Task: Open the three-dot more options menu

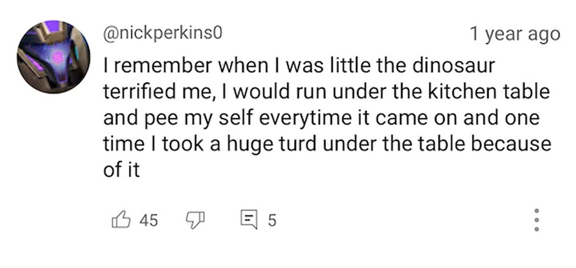Action: click(536, 220)
